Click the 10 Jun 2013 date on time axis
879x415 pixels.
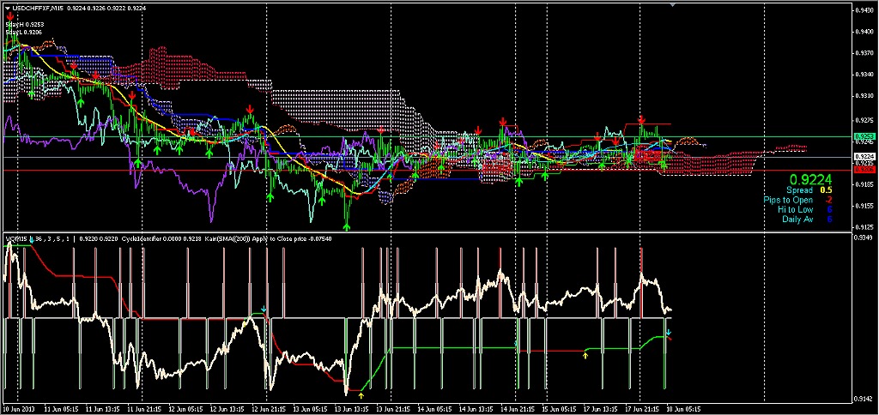coord(21,409)
